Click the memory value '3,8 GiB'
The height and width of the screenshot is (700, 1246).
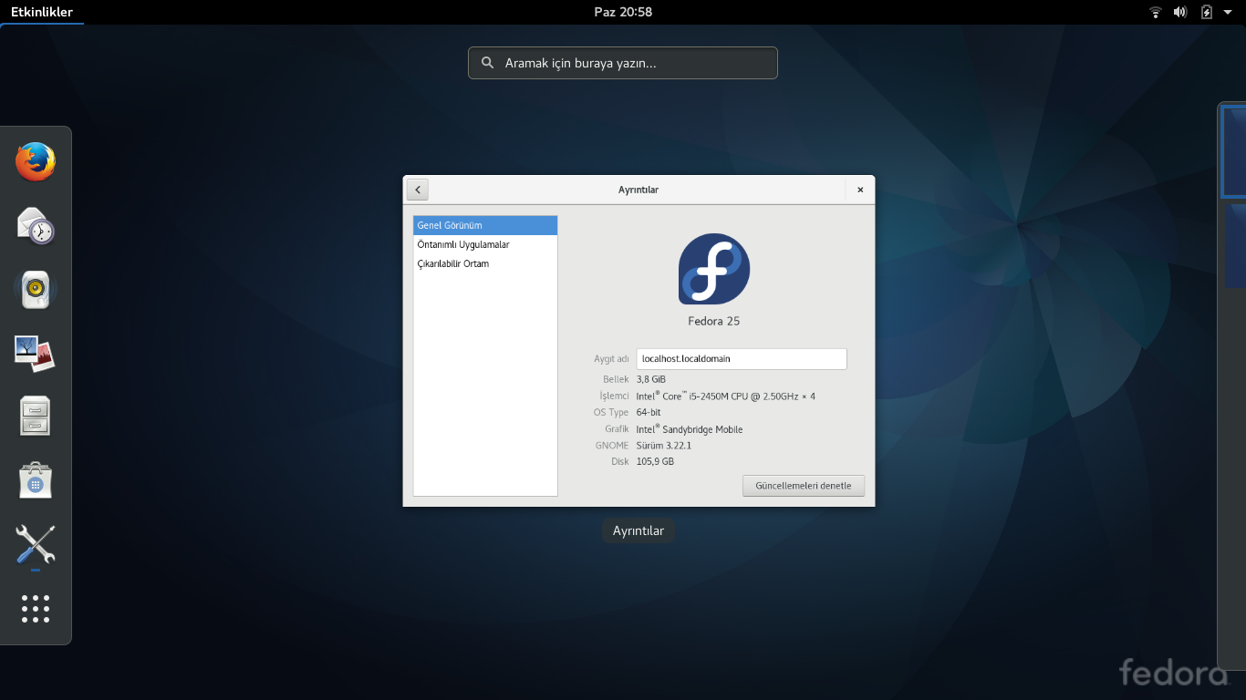651,379
